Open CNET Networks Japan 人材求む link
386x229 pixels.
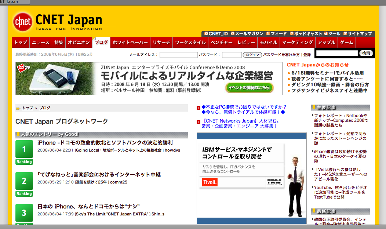pos(241,124)
